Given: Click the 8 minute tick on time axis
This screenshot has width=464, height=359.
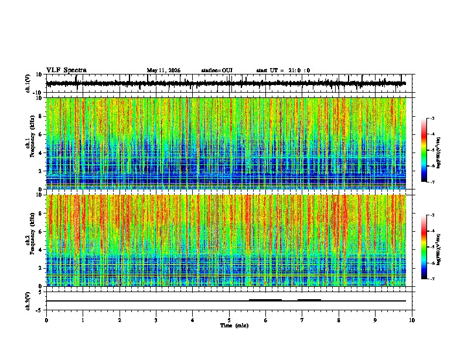Looking at the screenshot, I should [x=339, y=320].
